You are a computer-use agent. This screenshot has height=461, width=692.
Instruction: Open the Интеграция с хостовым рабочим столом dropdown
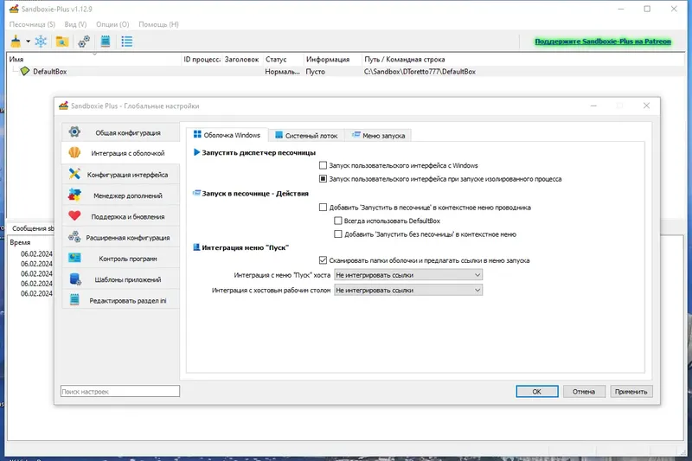click(x=408, y=291)
